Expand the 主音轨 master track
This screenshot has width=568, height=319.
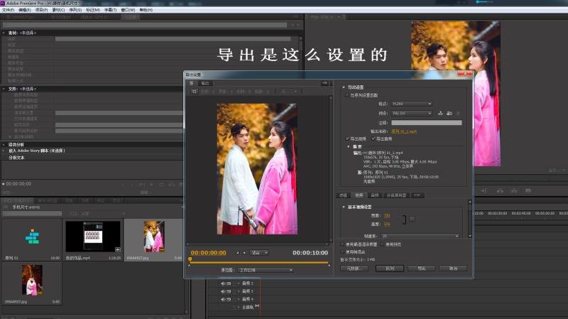(x=239, y=308)
